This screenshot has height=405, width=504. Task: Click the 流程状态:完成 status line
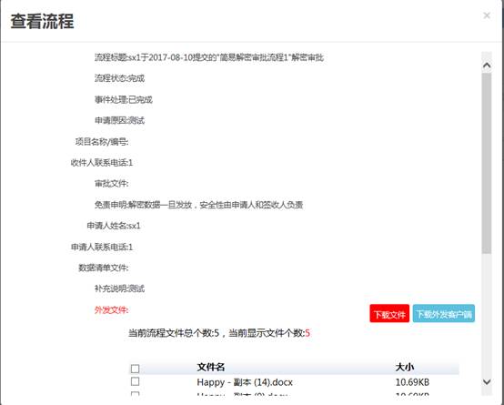tap(119, 78)
